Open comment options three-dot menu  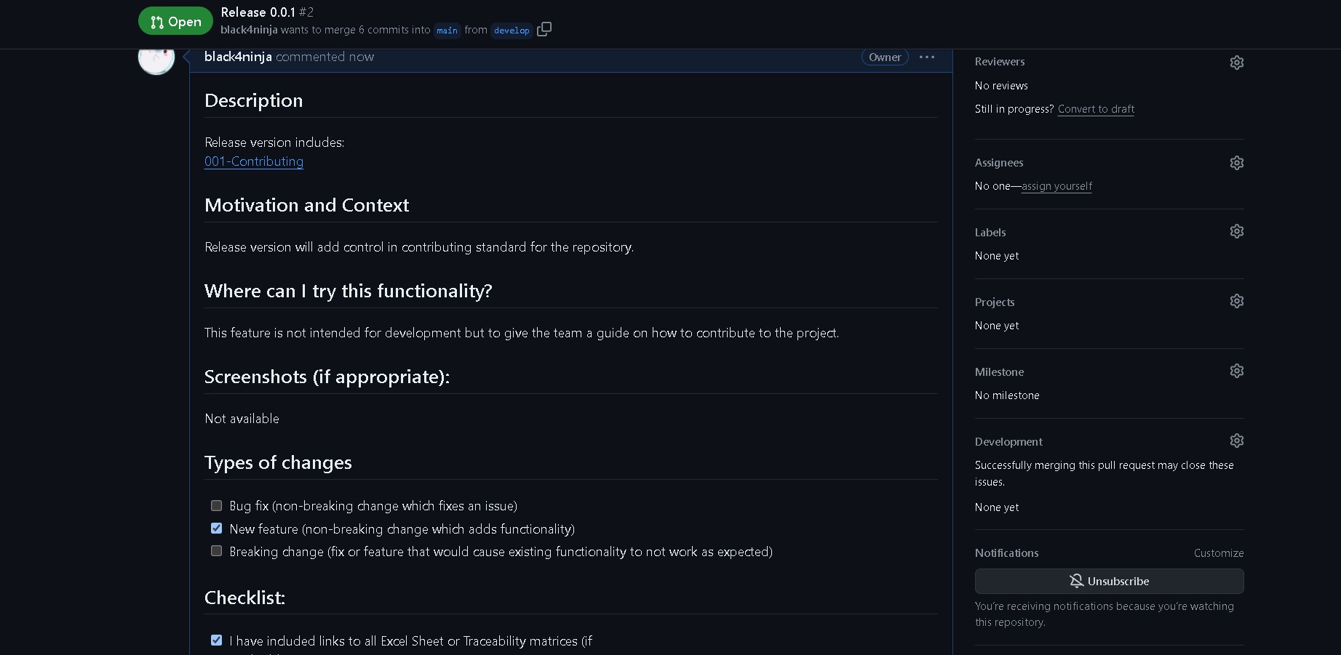(x=926, y=57)
